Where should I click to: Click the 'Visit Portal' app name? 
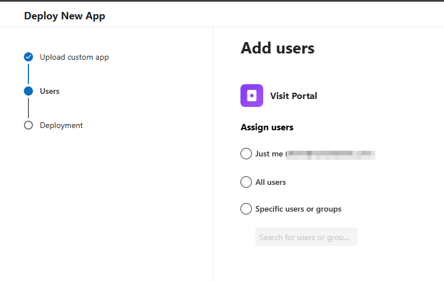click(294, 96)
